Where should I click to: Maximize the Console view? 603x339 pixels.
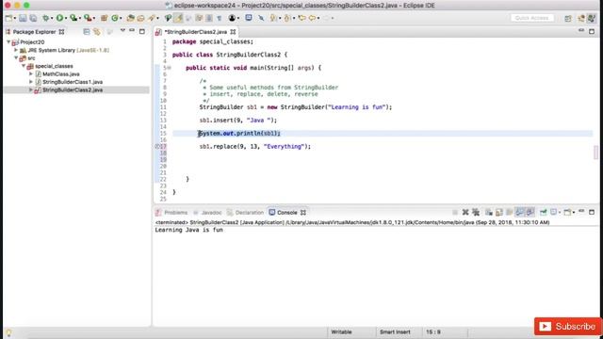pos(592,212)
